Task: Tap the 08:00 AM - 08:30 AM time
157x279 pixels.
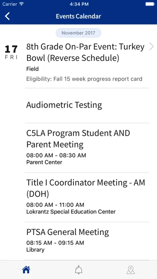Action: (56, 156)
